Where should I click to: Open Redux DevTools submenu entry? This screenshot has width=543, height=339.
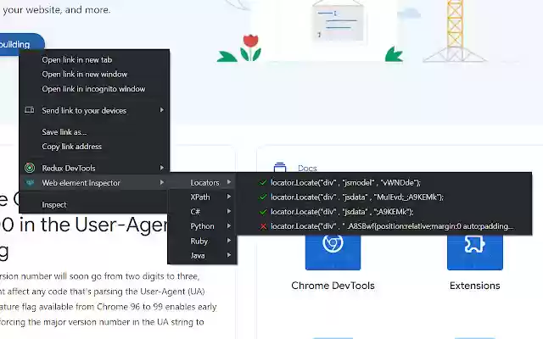pos(94,168)
